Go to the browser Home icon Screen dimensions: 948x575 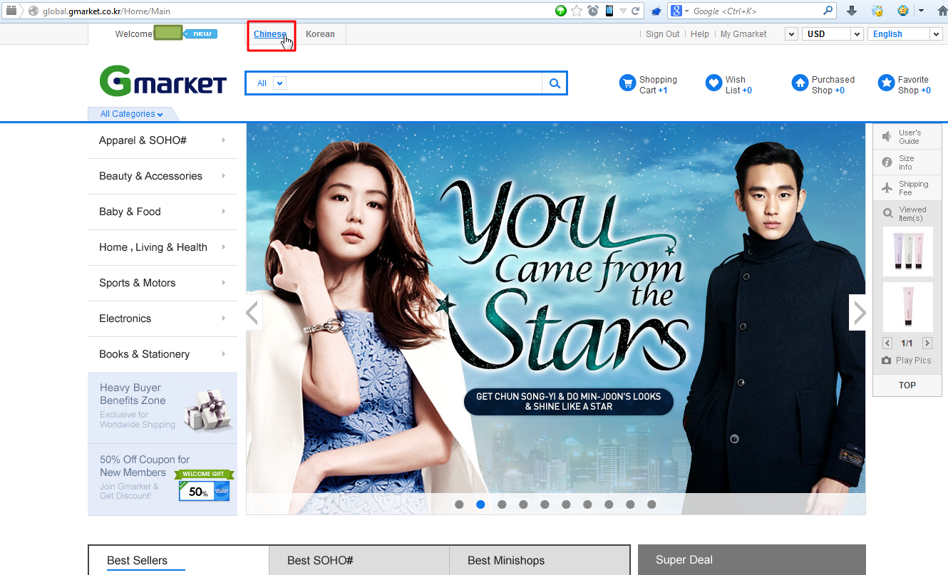point(942,11)
